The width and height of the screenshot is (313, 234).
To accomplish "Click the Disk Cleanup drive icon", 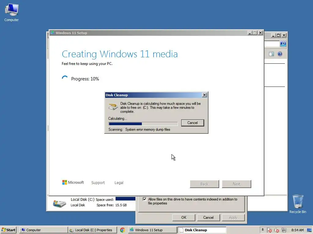I will (x=113, y=106).
